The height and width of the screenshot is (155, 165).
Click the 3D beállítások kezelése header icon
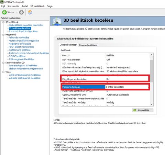pyautogui.click(x=57, y=21)
